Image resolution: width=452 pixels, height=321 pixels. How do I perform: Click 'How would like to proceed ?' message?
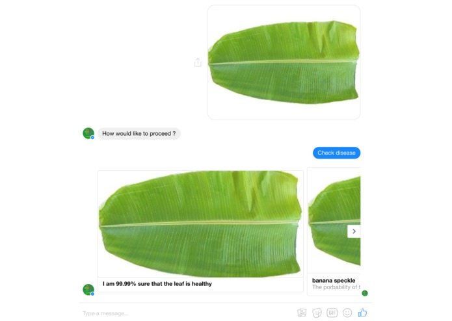tap(139, 134)
